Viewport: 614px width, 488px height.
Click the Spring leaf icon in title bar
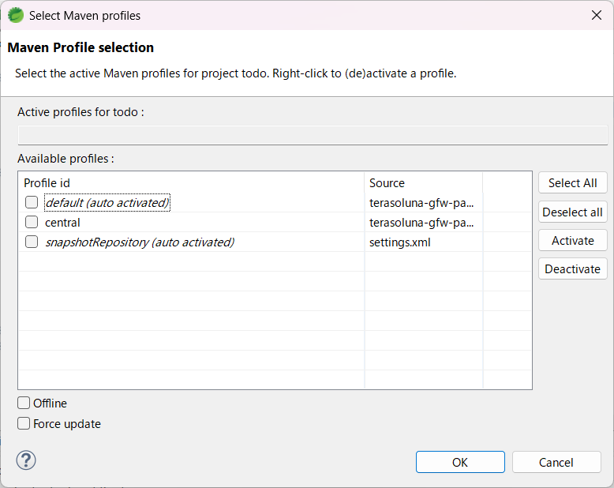pyautogui.click(x=15, y=15)
